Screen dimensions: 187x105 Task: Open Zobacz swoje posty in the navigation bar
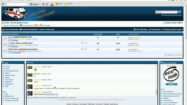(47, 29)
